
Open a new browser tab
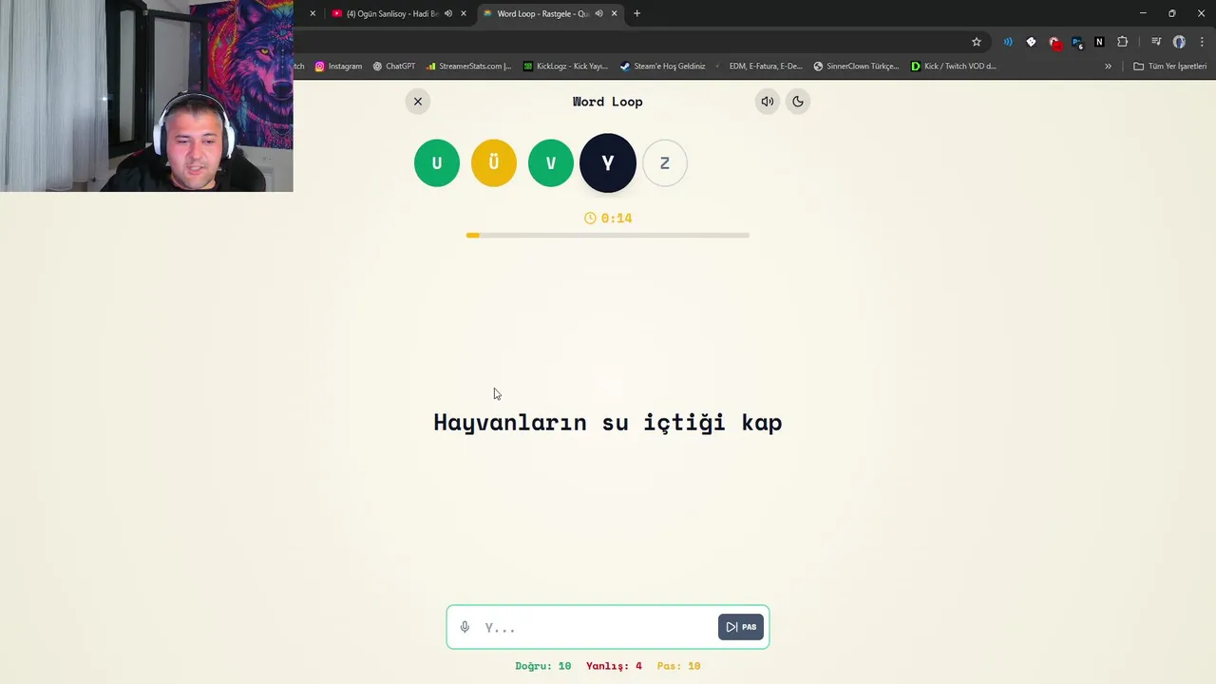pos(636,13)
